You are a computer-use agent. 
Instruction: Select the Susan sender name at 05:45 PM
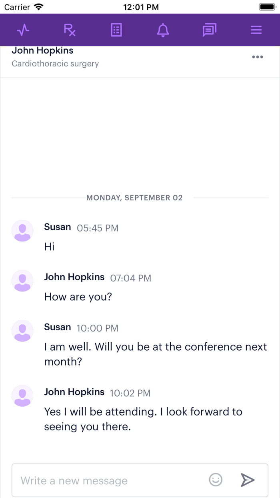(58, 227)
